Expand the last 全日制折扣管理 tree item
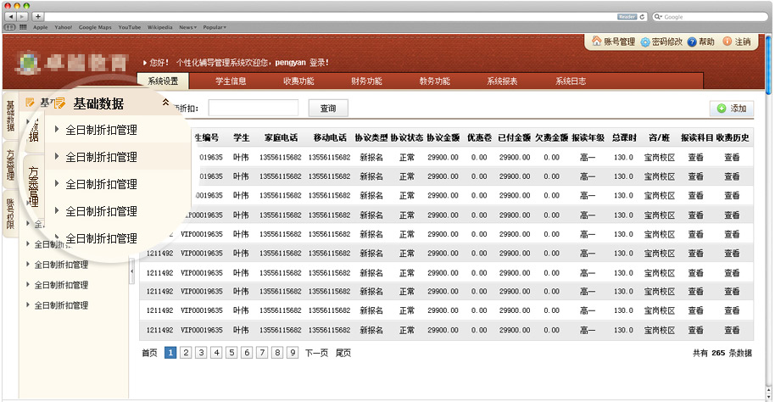Viewport: 775px width, 402px height. 28,305
